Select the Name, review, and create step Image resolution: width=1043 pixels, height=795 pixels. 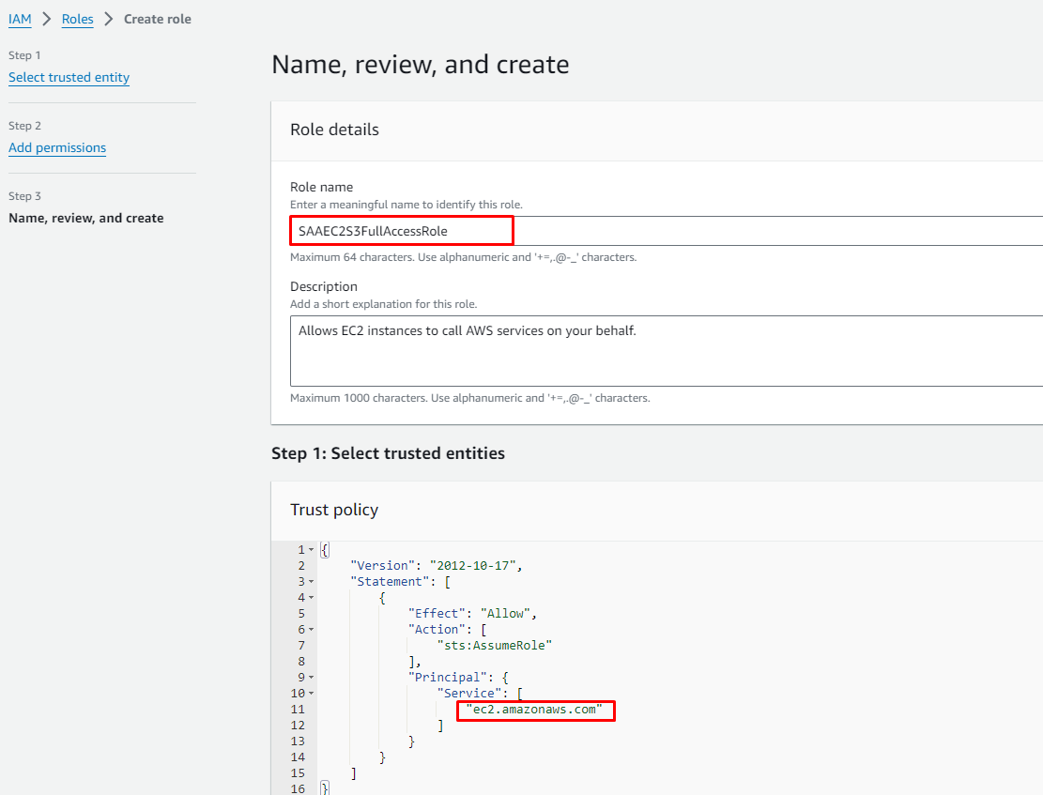[x=85, y=218]
